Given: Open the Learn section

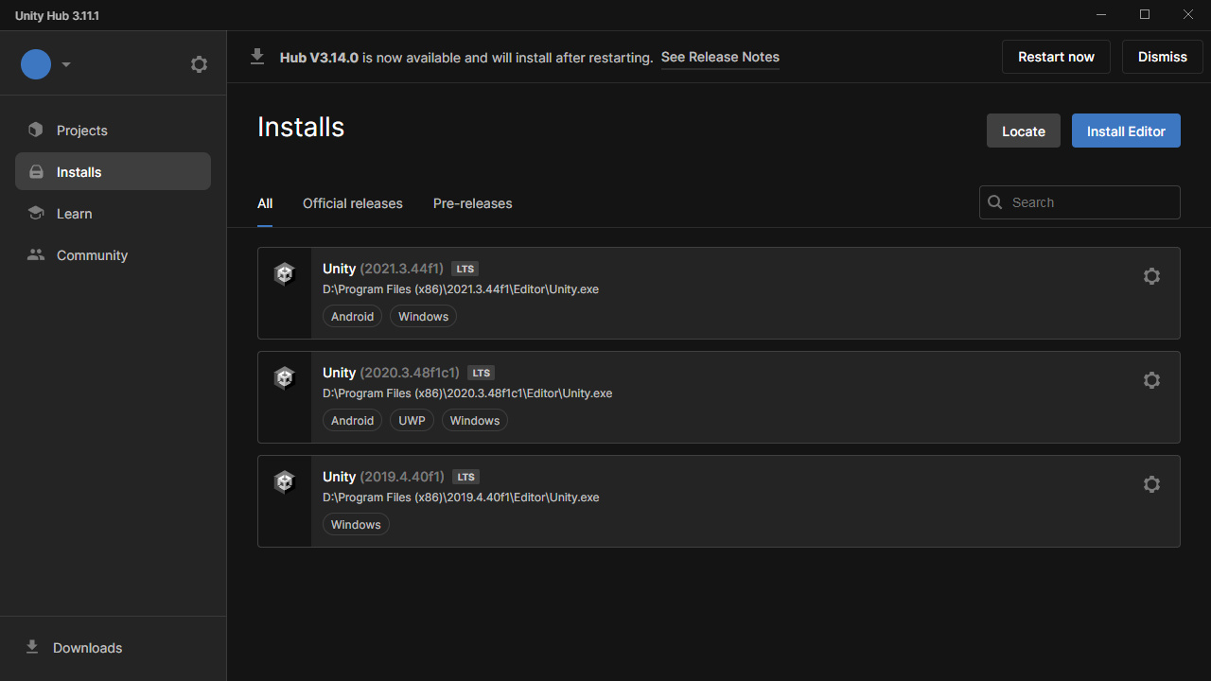Looking at the screenshot, I should (x=113, y=214).
